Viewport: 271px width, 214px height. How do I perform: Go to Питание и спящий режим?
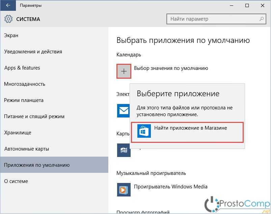click(34, 116)
